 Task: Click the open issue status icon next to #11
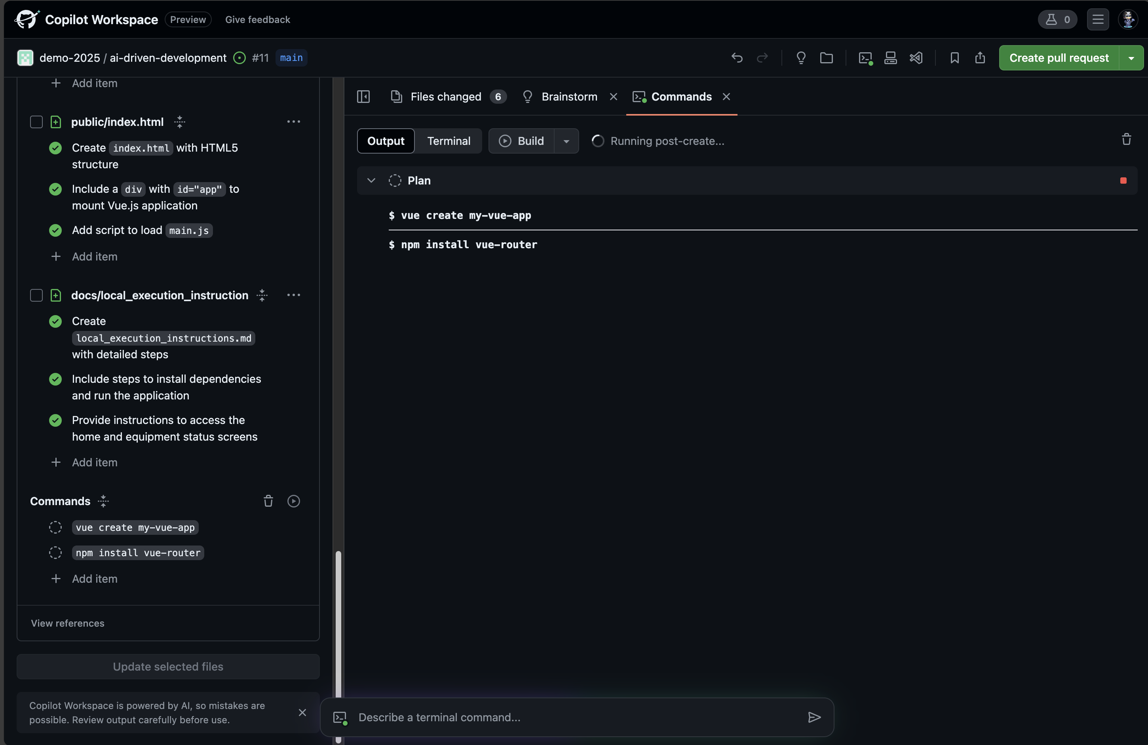239,58
